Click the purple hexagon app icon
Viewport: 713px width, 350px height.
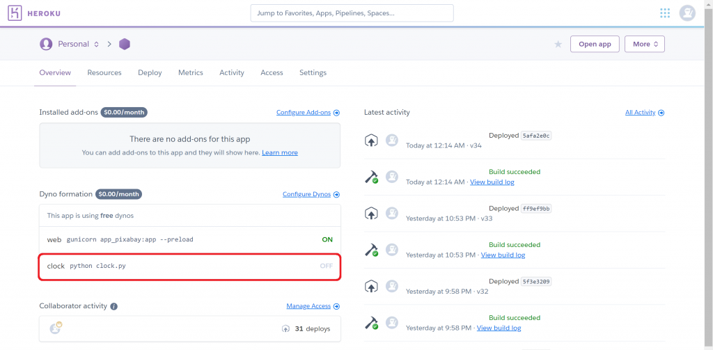point(125,44)
